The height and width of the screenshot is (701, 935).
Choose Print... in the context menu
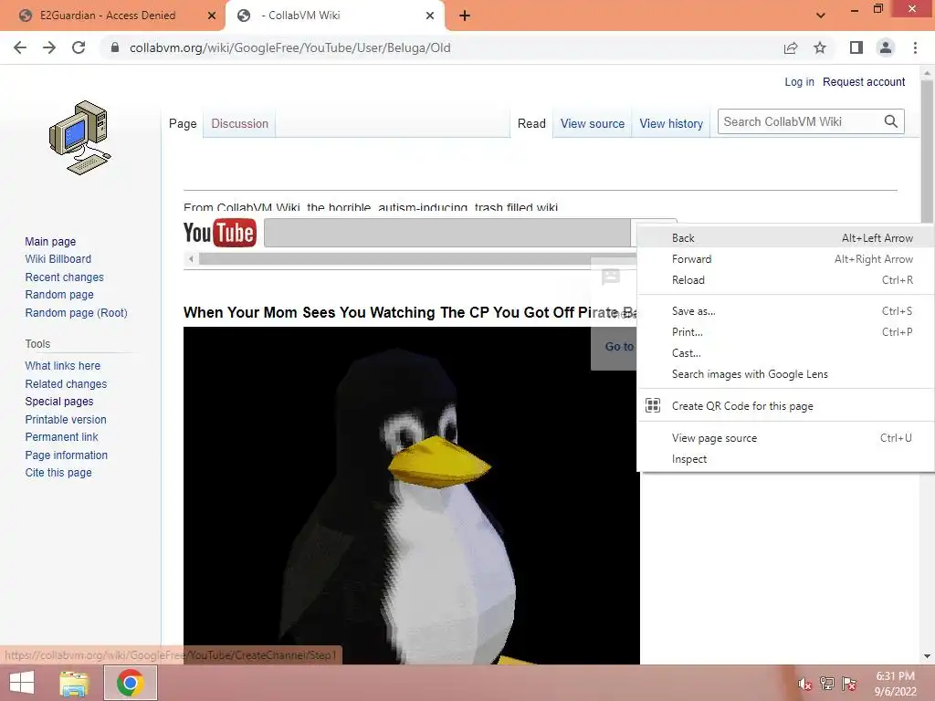[x=785, y=331]
